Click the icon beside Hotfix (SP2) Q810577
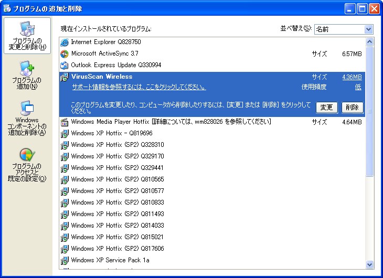The width and height of the screenshot is (383, 278). coord(65,191)
